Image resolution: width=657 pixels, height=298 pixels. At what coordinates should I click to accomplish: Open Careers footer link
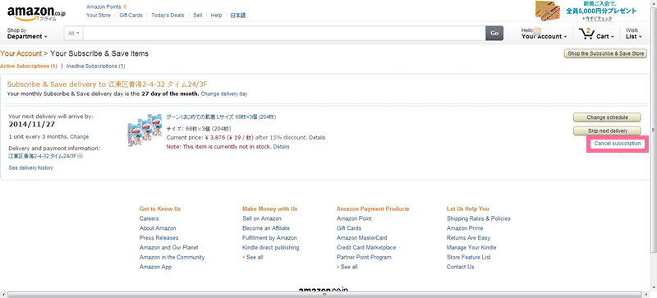click(149, 218)
